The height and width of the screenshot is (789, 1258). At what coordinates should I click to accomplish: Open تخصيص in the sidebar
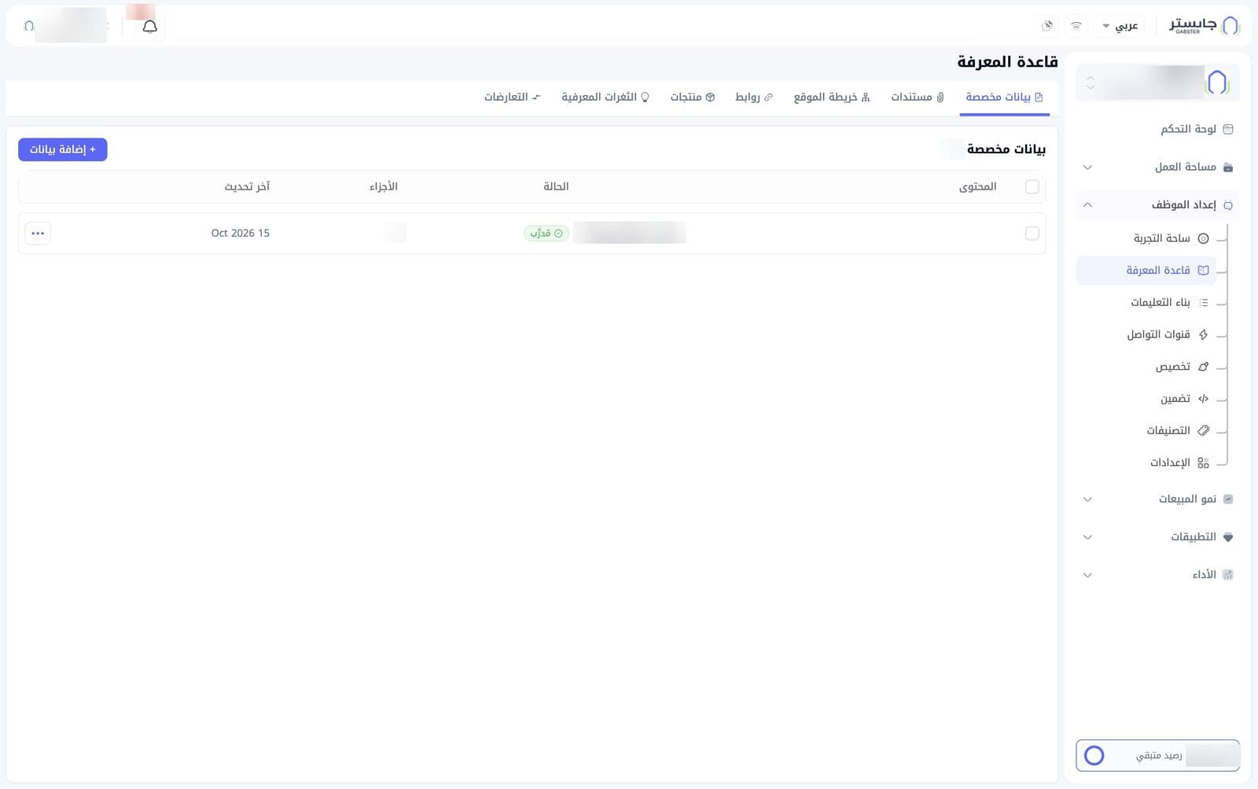[1181, 367]
